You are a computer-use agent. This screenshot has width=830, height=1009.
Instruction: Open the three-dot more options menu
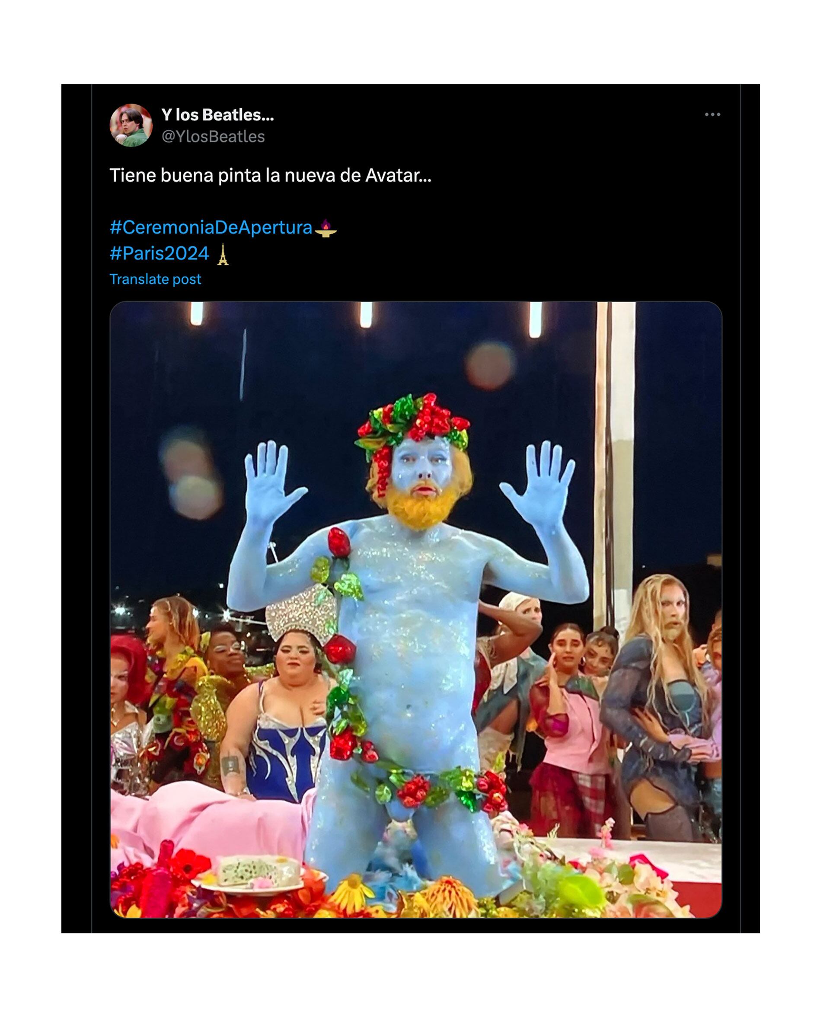(712, 115)
